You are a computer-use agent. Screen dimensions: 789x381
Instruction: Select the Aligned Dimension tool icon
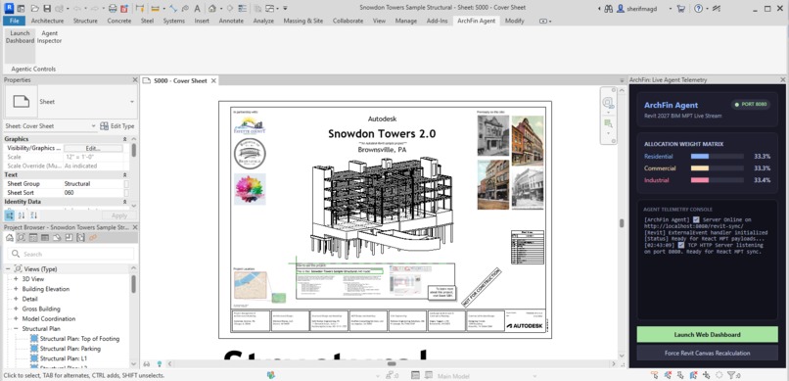(173, 9)
